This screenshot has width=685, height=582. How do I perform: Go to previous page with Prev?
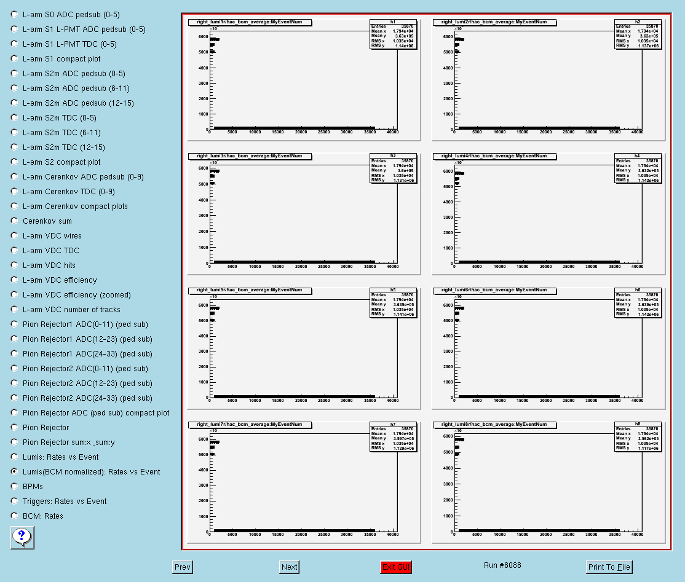pyautogui.click(x=183, y=567)
